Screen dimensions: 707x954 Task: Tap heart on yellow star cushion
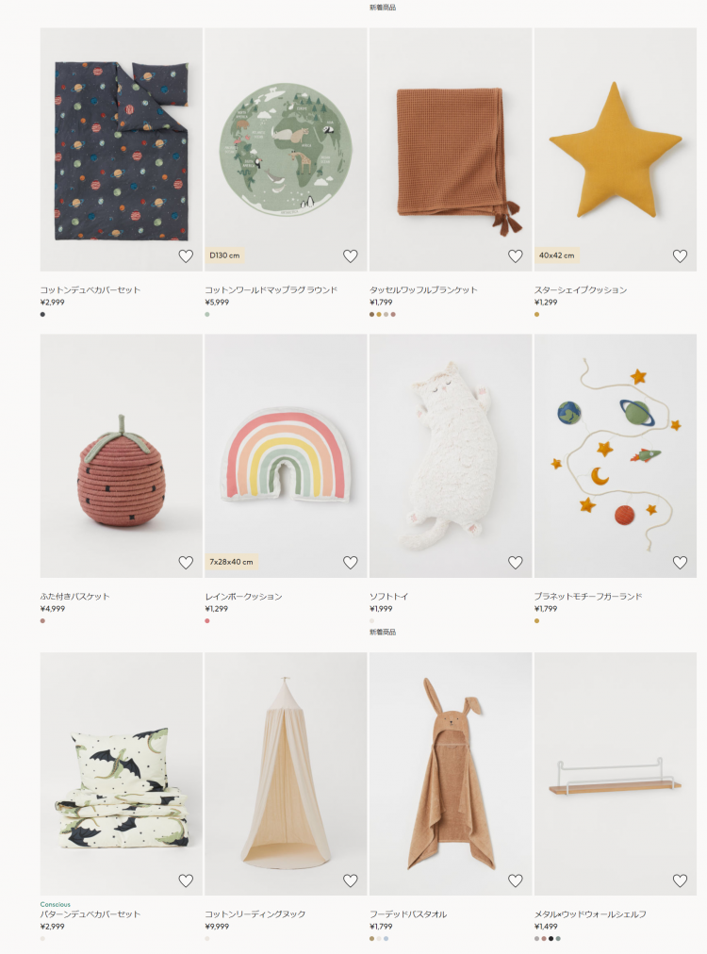point(681,256)
